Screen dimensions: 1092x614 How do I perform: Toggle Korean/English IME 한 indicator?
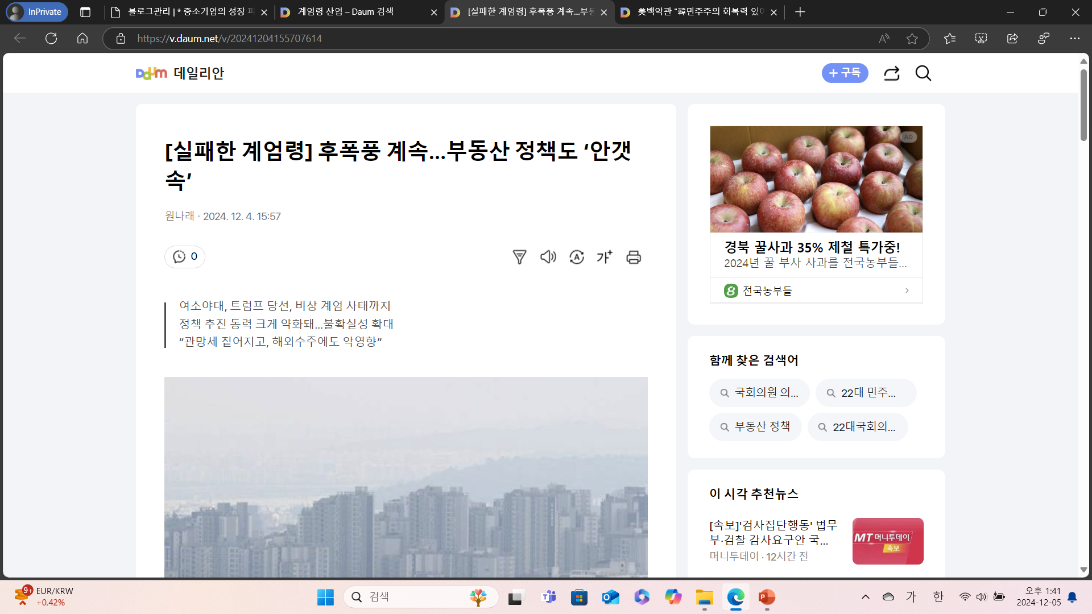(x=938, y=596)
